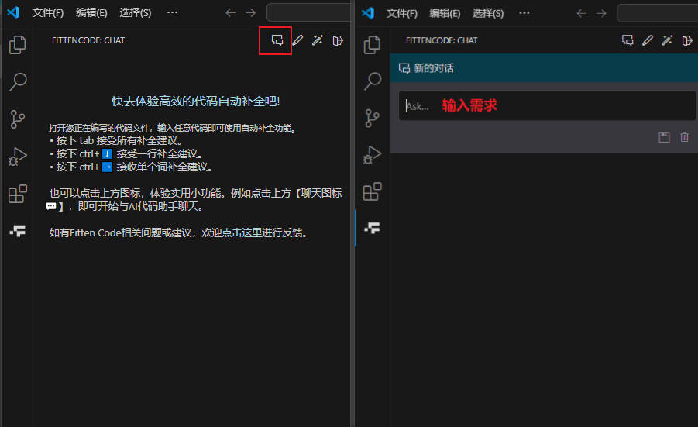The height and width of the screenshot is (427, 698).
Task: Open Source Control in the left VS Code window
Action: click(x=17, y=119)
